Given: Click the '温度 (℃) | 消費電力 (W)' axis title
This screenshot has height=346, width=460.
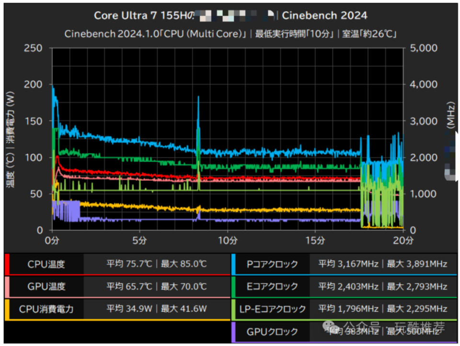Looking at the screenshot, I should [10, 139].
